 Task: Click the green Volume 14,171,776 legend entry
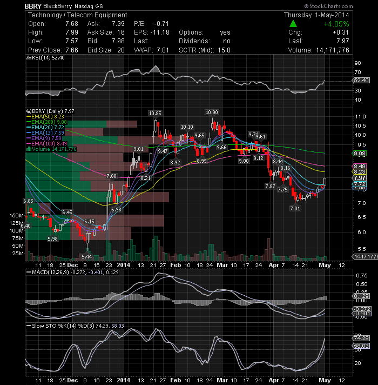[51, 149]
